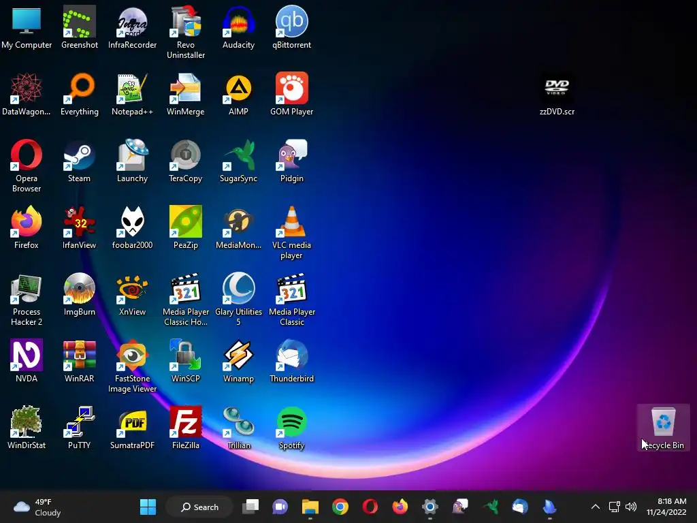Image resolution: width=697 pixels, height=523 pixels.
Task: Launch Chrome from the taskbar
Action: point(340,507)
